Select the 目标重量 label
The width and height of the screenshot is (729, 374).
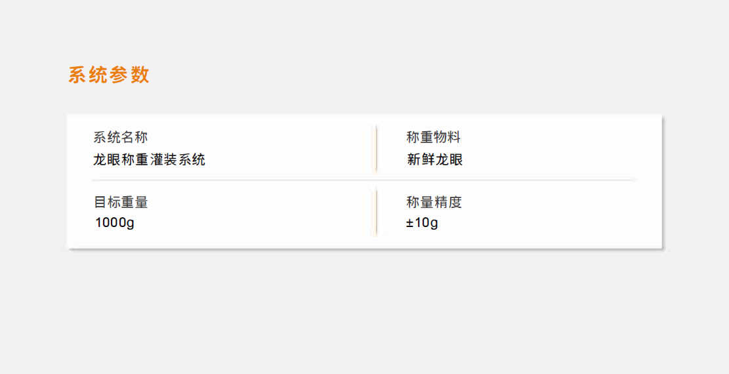coord(121,202)
